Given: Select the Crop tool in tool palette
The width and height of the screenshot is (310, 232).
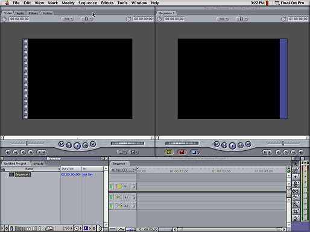Looking at the screenshot, I should coord(296,211).
